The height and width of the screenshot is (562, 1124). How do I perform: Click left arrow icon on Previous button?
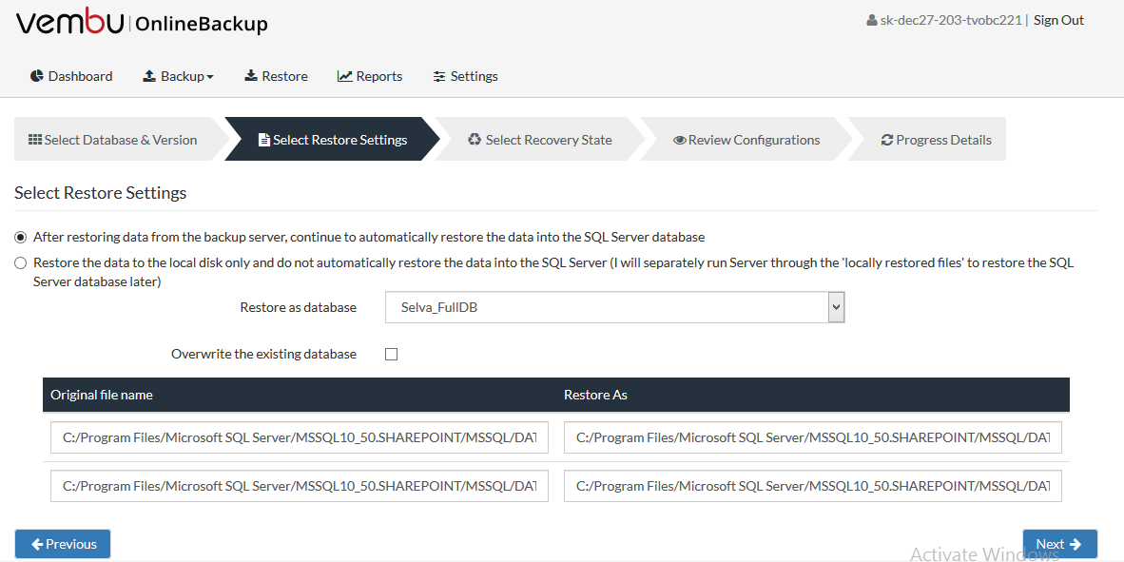tap(37, 544)
